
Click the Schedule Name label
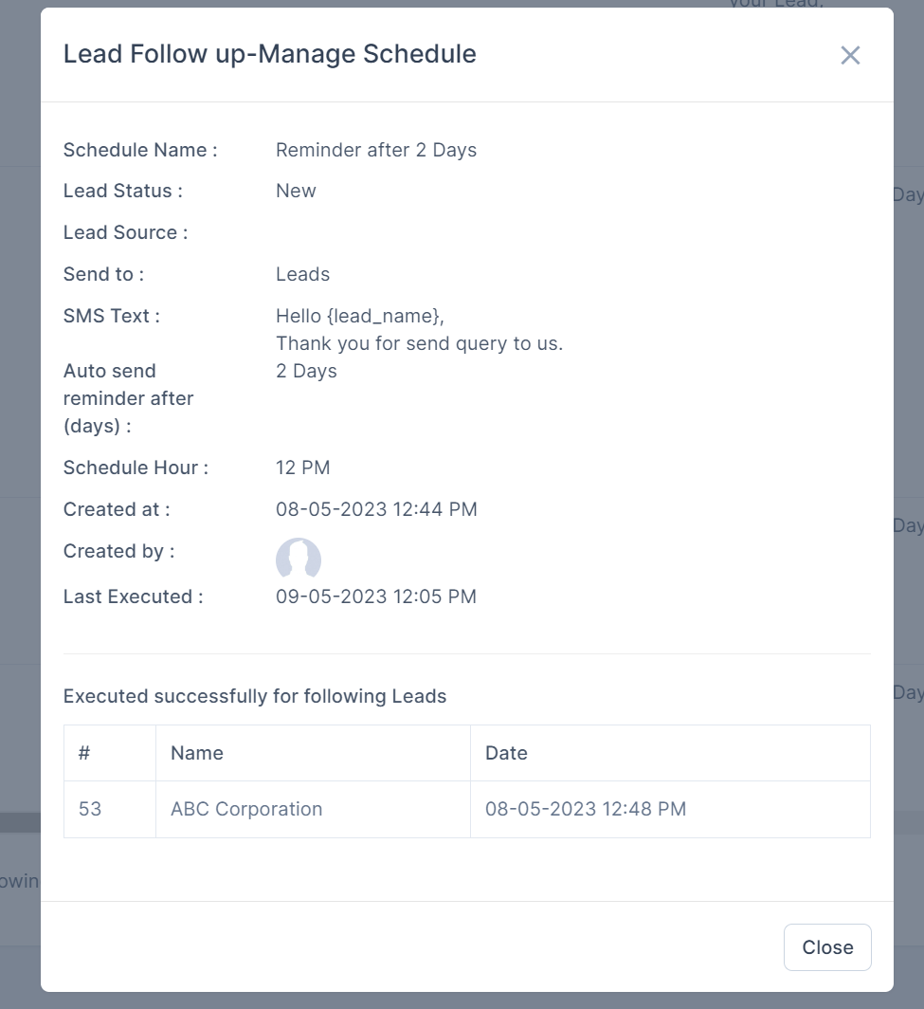(140, 150)
